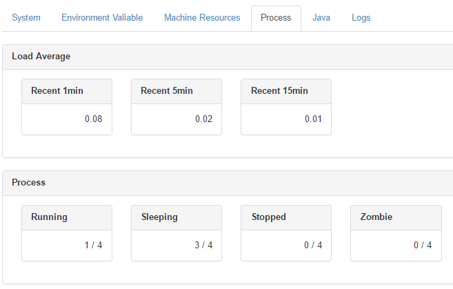This screenshot has height=289, width=453.
Task: Click the 1 / 4 Running count
Action: [94, 246]
